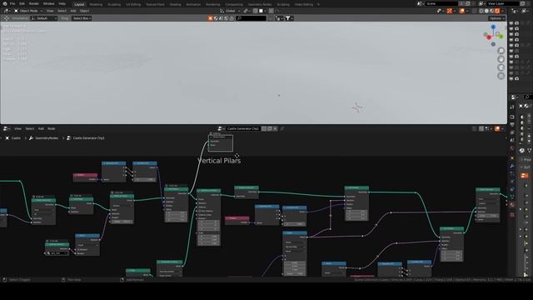Open the Select Box drag dropdown
Viewport: 533px width, 300px height.
click(x=82, y=18)
